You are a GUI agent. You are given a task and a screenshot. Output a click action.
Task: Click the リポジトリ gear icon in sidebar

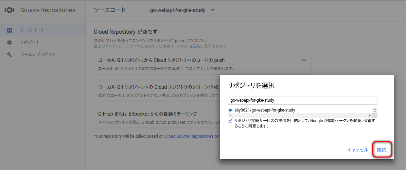pos(9,42)
